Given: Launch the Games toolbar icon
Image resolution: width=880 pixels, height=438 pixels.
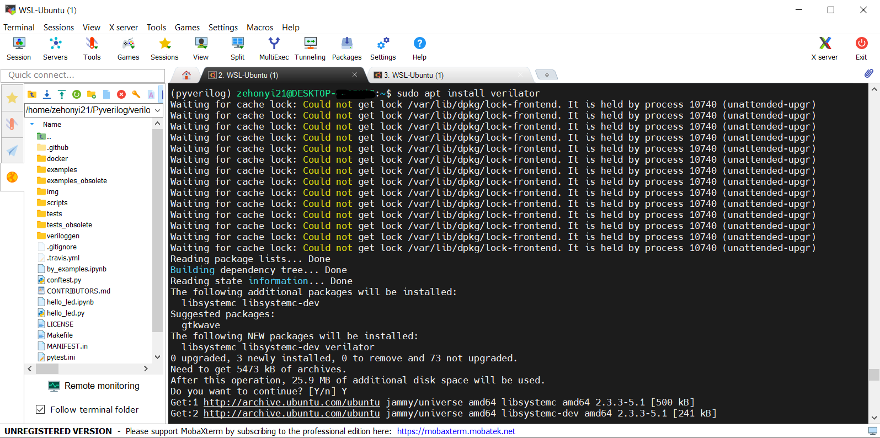Looking at the screenshot, I should (x=128, y=49).
